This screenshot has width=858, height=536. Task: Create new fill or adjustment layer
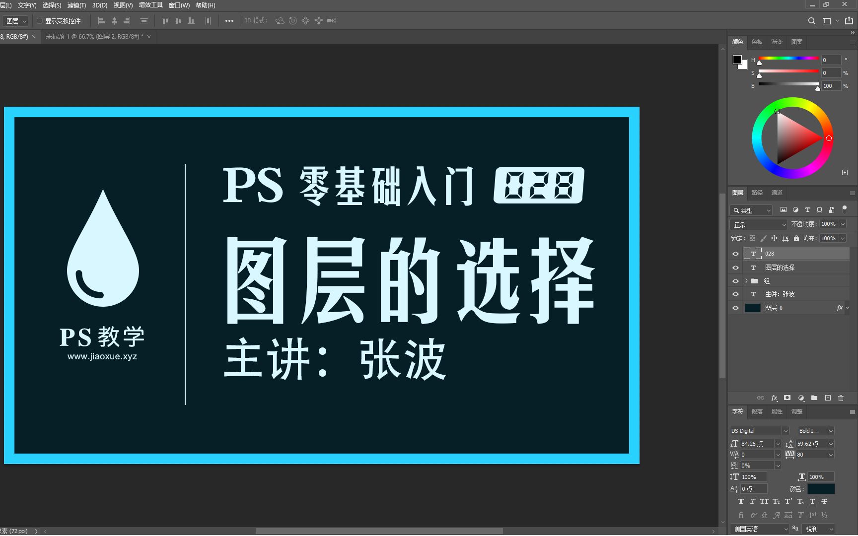801,398
